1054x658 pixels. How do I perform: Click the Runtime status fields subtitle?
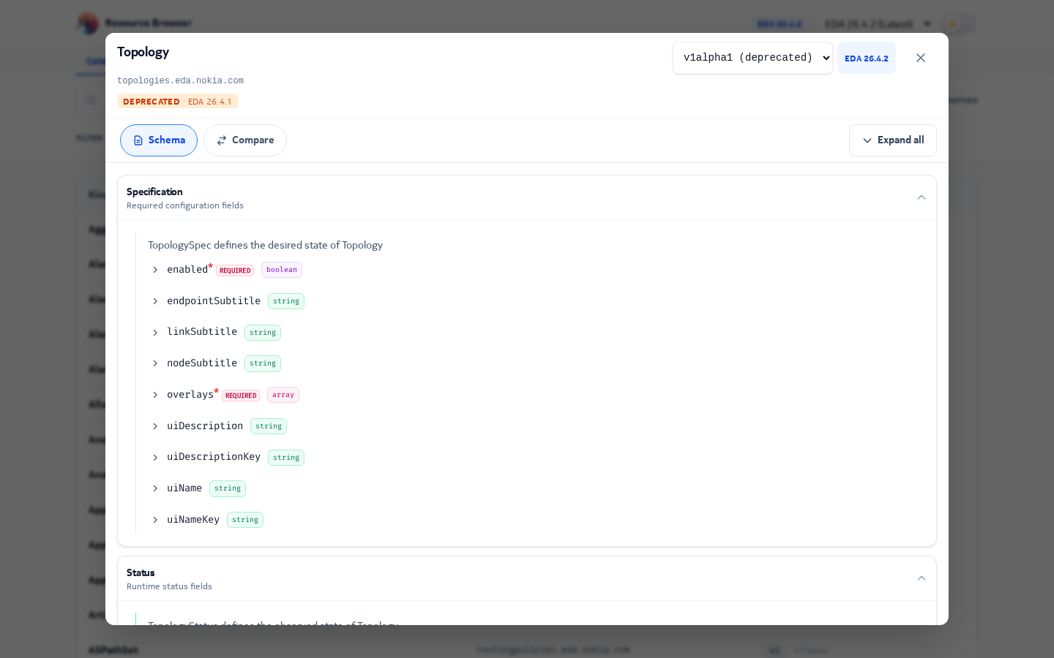click(x=169, y=586)
